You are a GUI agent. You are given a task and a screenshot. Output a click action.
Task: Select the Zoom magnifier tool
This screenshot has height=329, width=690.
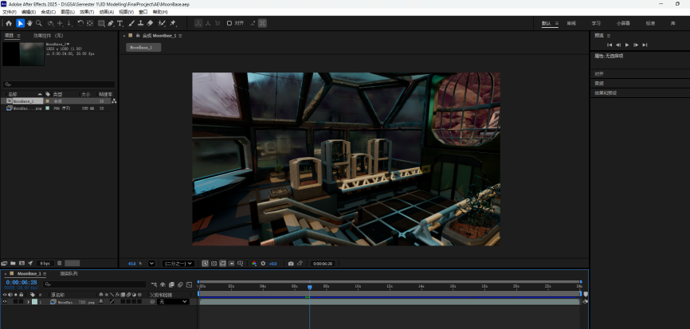click(39, 23)
